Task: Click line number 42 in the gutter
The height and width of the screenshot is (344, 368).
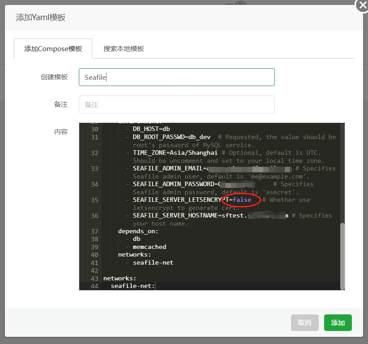Action: pyautogui.click(x=94, y=270)
